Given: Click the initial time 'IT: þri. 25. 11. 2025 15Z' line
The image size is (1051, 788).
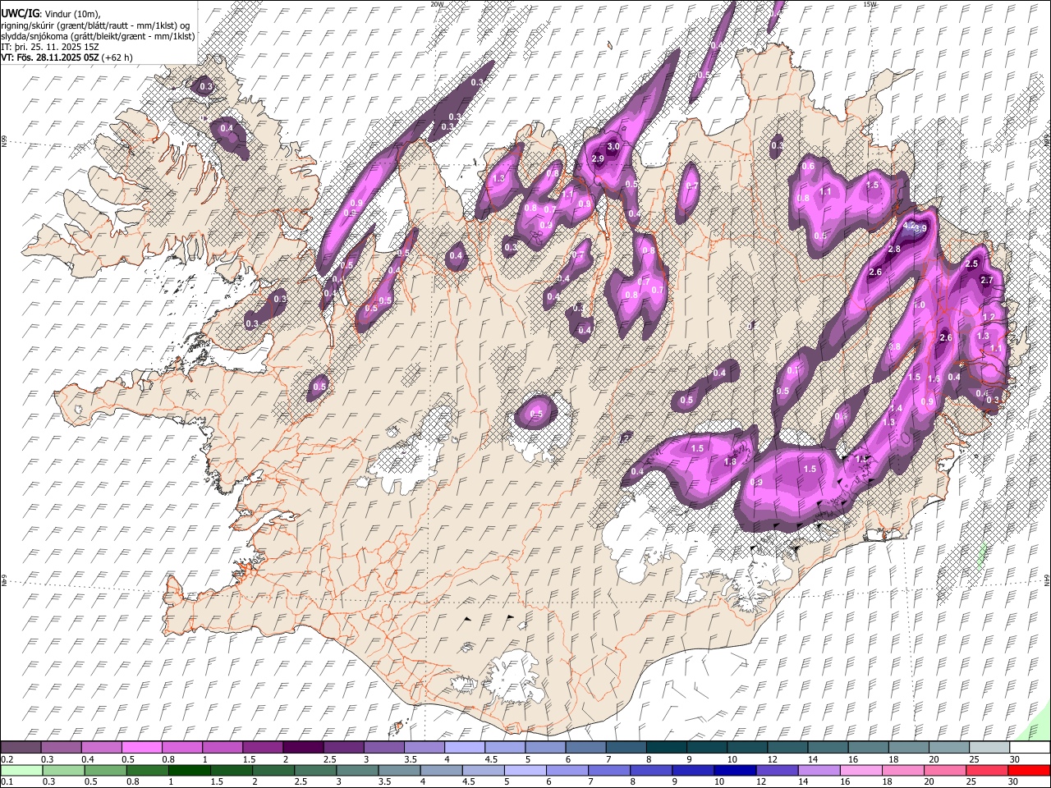Looking at the screenshot, I should pyautogui.click(x=51, y=47).
